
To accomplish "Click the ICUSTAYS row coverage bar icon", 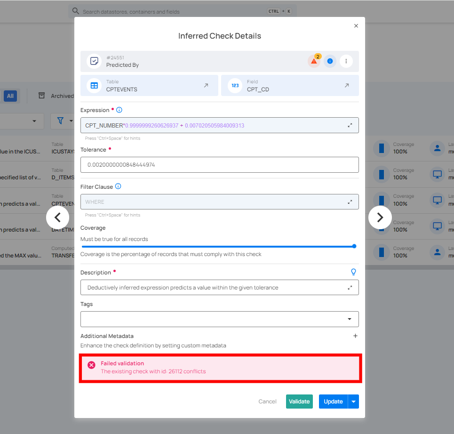I will pos(382,148).
